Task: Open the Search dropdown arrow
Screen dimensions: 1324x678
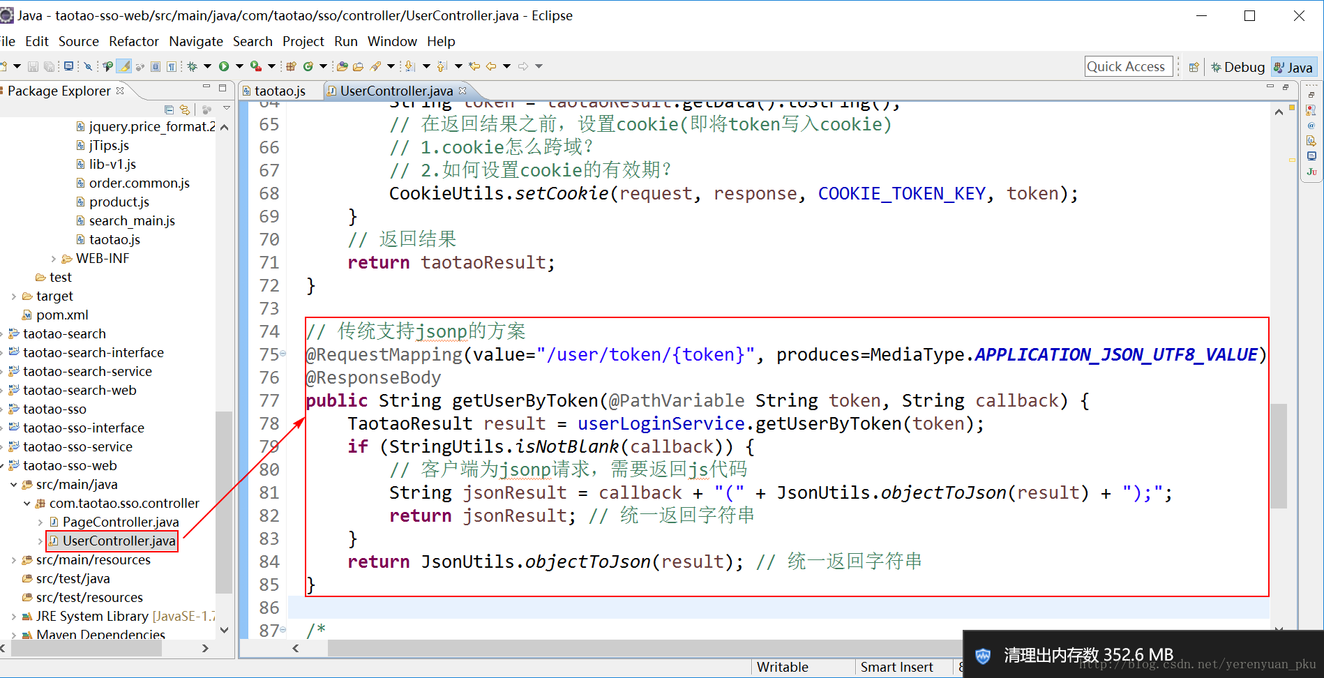Action: point(391,66)
